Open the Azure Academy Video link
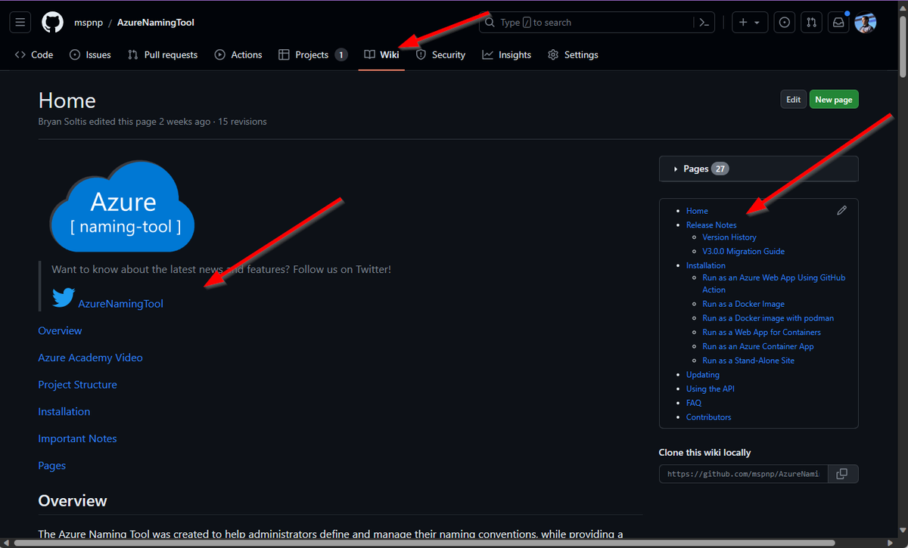This screenshot has height=548, width=908. tap(91, 358)
